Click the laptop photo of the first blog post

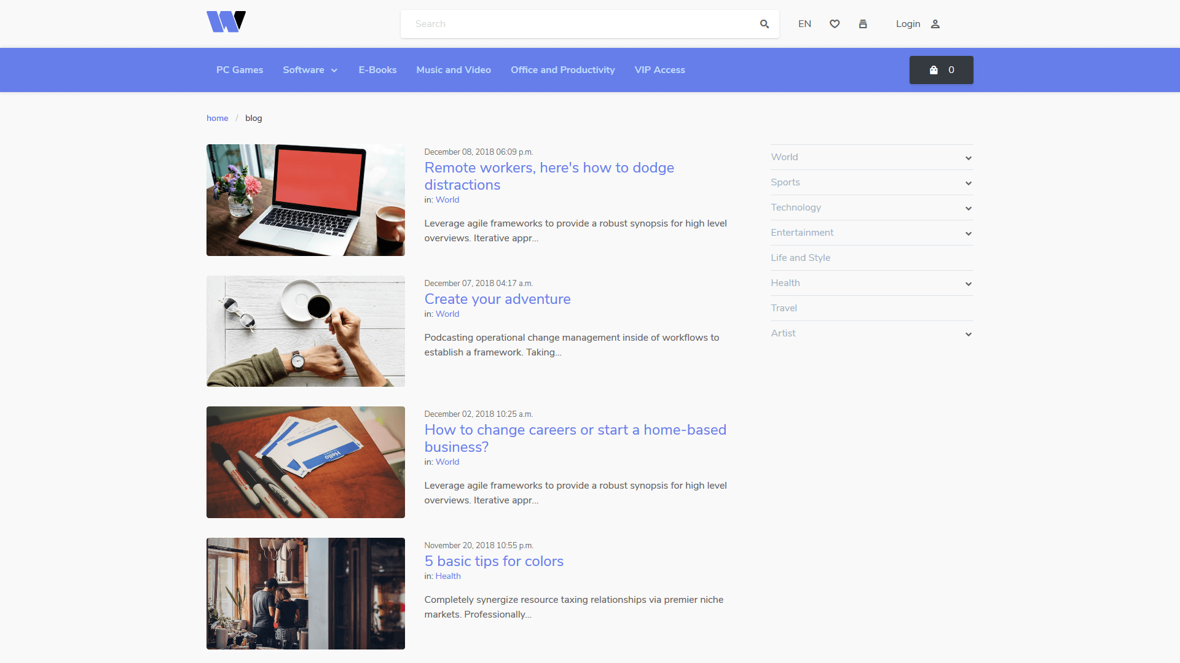pyautogui.click(x=305, y=200)
